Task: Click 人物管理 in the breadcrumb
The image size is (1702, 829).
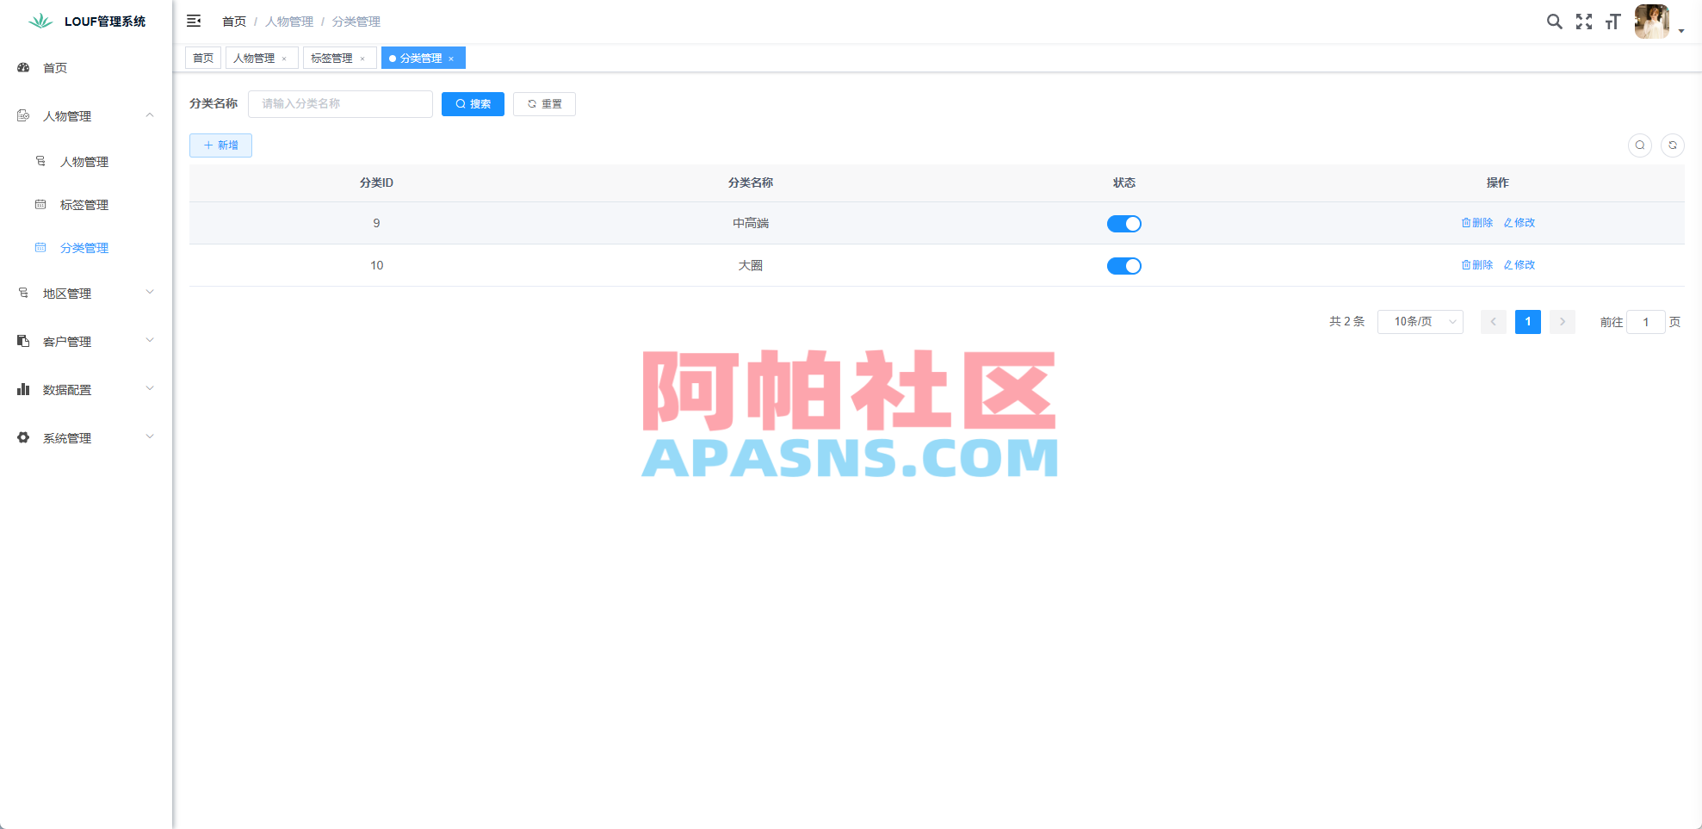Action: point(289,22)
